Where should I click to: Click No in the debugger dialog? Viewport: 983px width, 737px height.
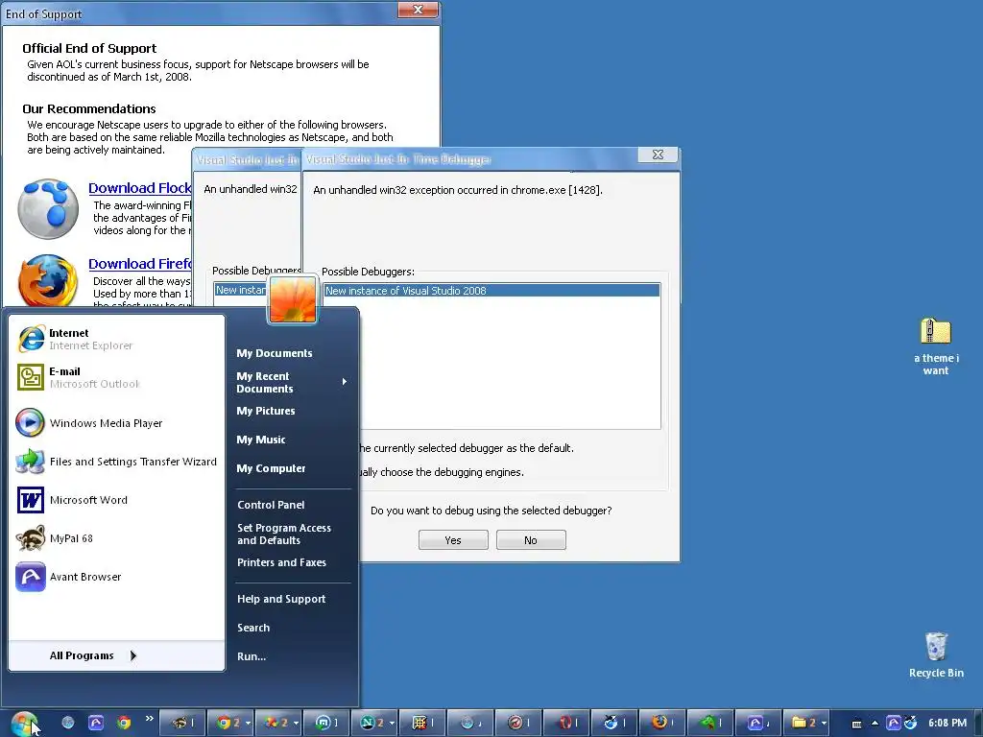531,540
